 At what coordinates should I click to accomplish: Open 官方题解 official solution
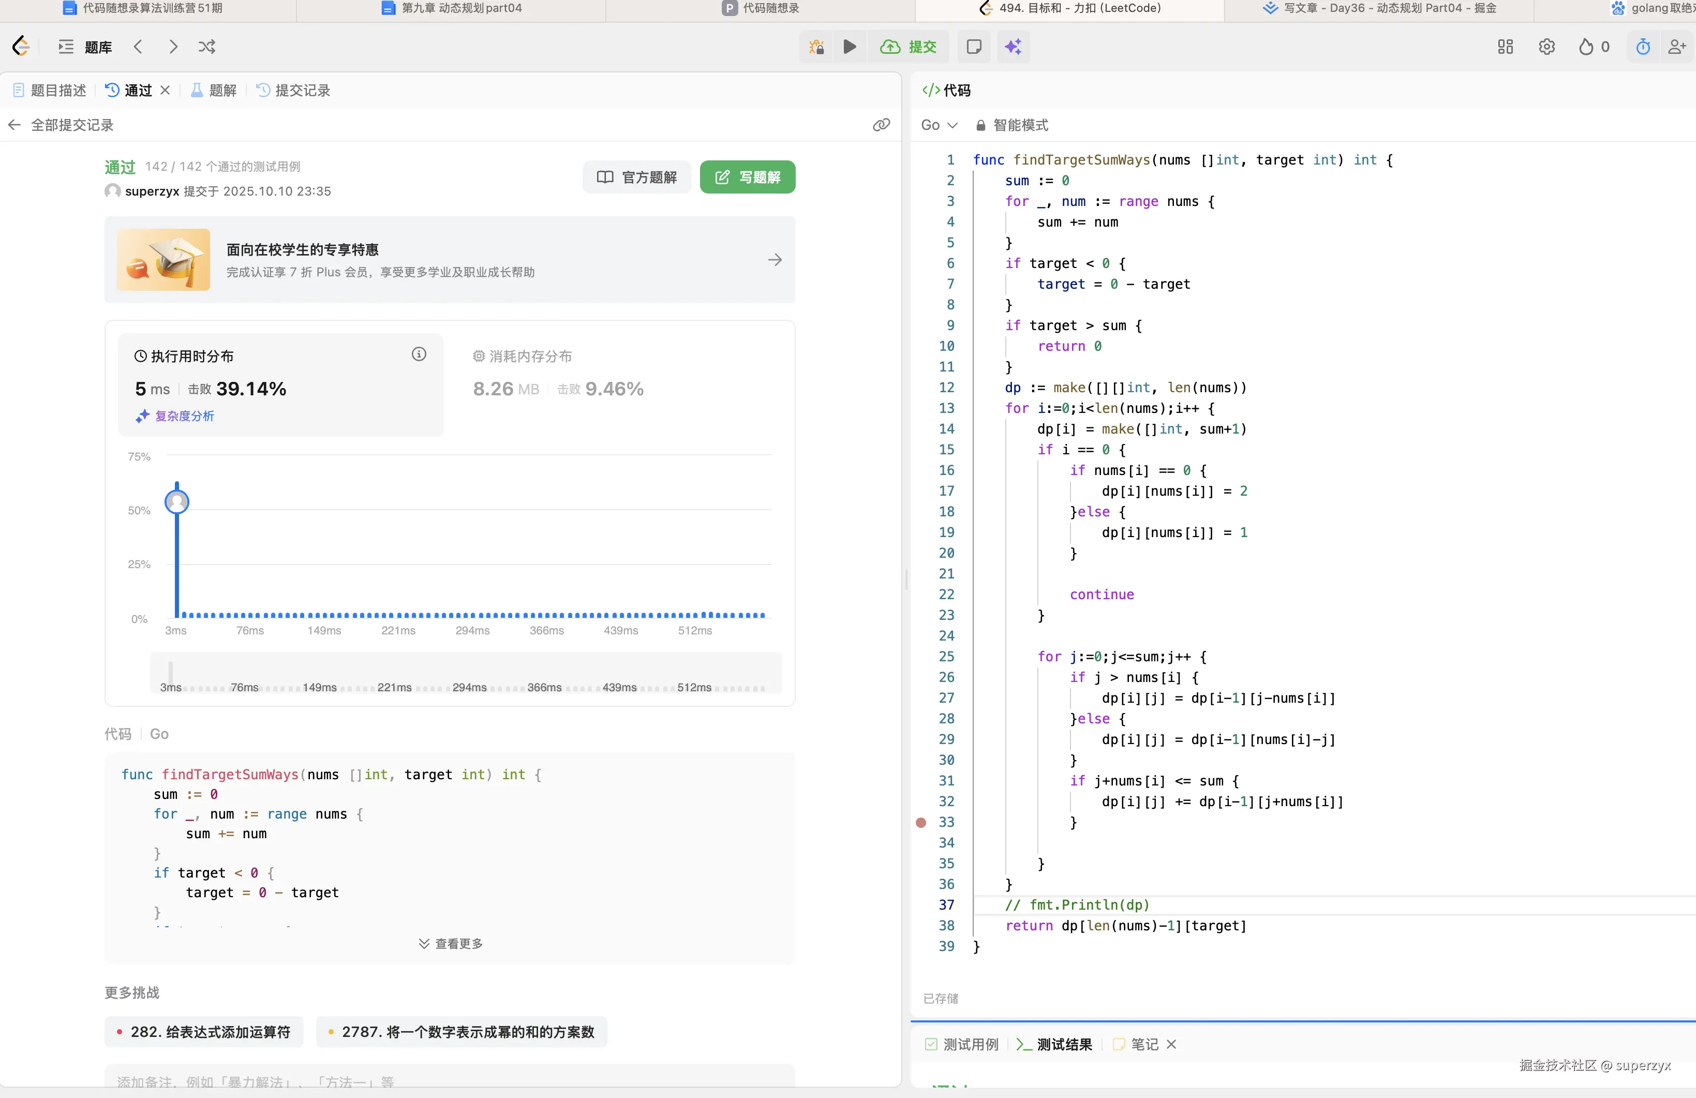(636, 177)
